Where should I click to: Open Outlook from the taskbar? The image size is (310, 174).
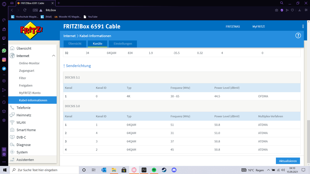pos(104,170)
